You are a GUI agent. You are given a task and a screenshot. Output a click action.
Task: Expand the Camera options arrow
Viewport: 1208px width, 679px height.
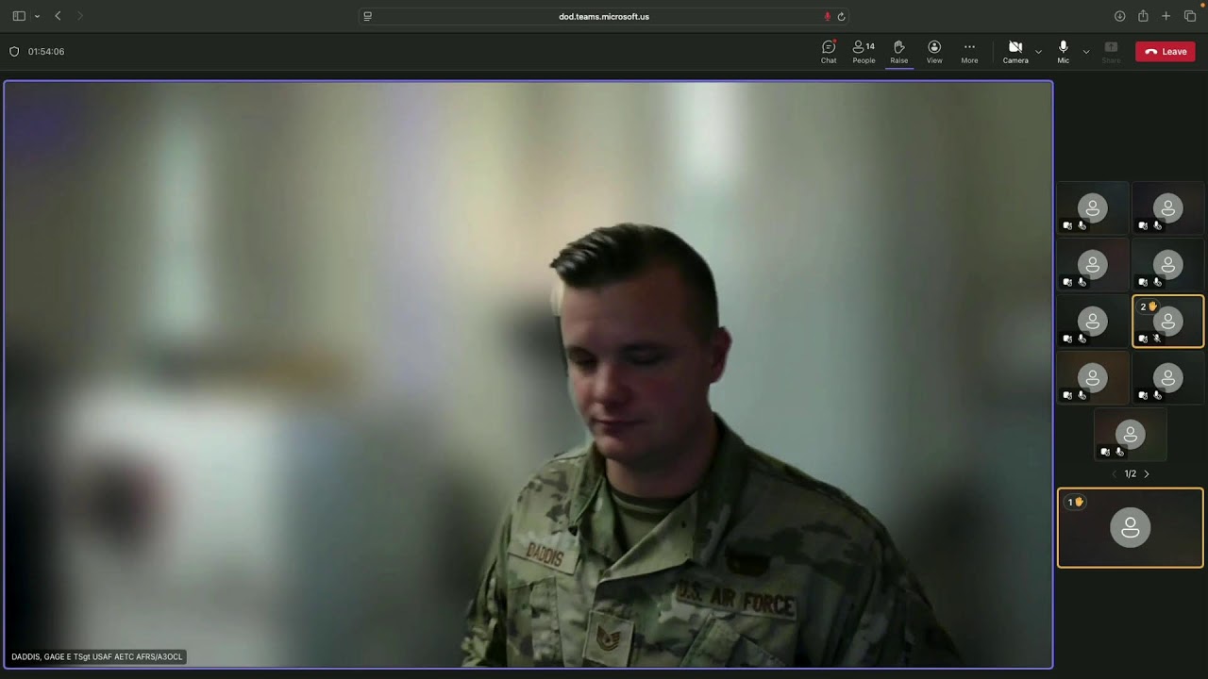click(x=1038, y=52)
